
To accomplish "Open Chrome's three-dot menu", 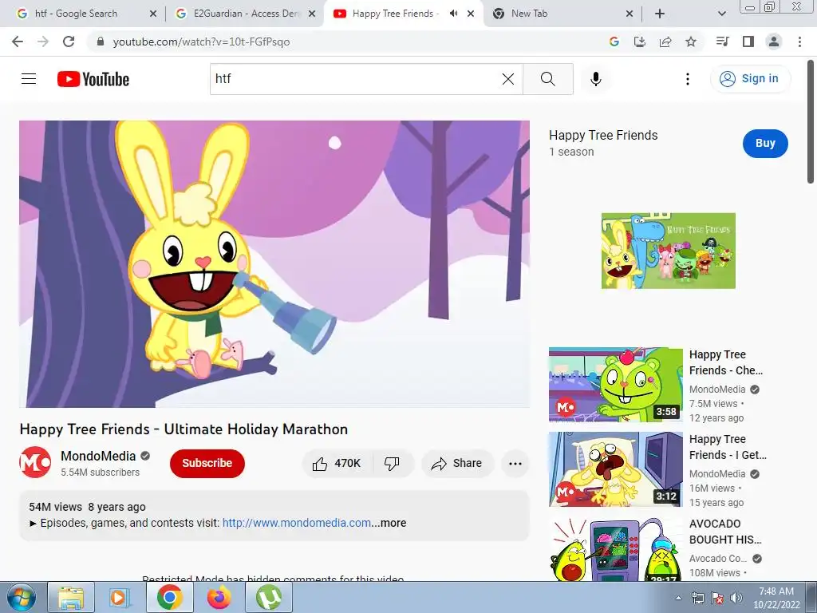I will 799,42.
